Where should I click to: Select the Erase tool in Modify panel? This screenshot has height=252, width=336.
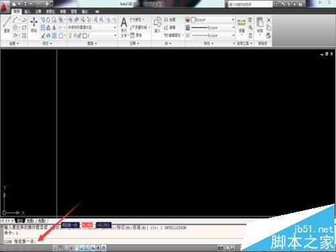click(x=43, y=36)
